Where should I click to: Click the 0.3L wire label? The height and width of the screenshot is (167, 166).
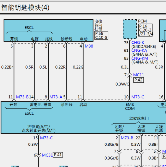(x=125, y=67)
